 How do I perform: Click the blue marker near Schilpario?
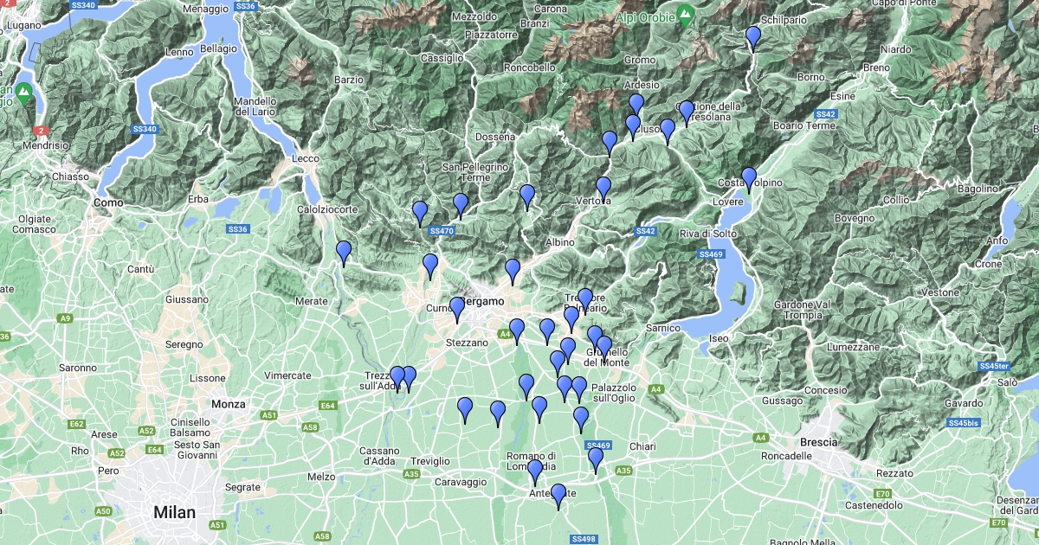coord(753,39)
